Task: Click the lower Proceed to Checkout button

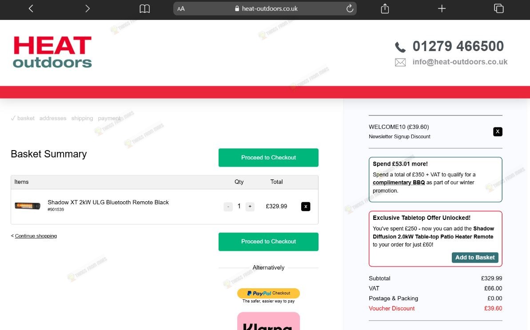Action: pos(268,242)
